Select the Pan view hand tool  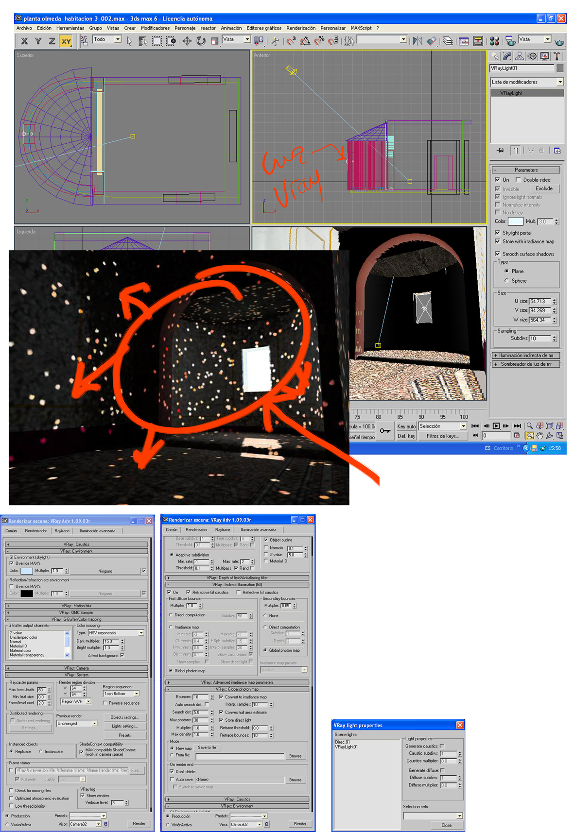click(540, 436)
